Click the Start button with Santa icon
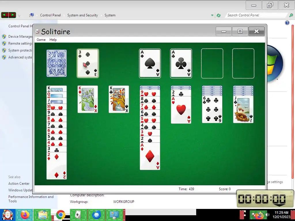295x221 pixels. pyautogui.click(x=7, y=215)
